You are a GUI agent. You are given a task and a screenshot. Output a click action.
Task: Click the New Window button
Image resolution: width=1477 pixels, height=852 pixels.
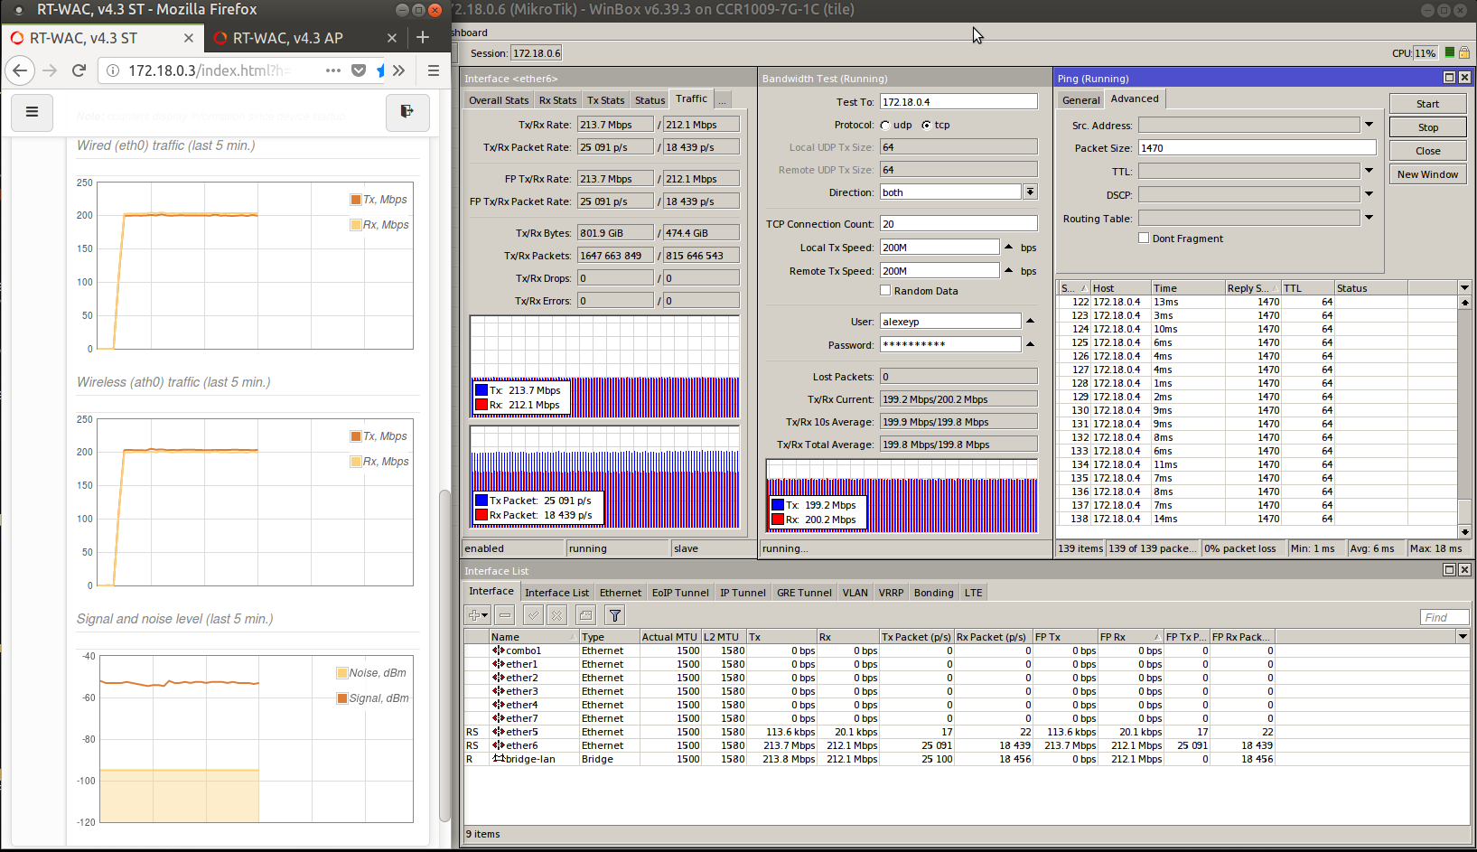click(1428, 174)
